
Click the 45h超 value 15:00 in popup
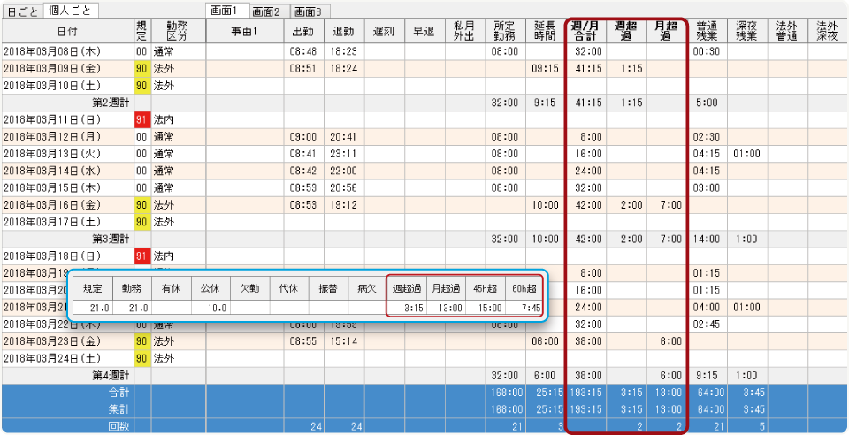point(491,308)
